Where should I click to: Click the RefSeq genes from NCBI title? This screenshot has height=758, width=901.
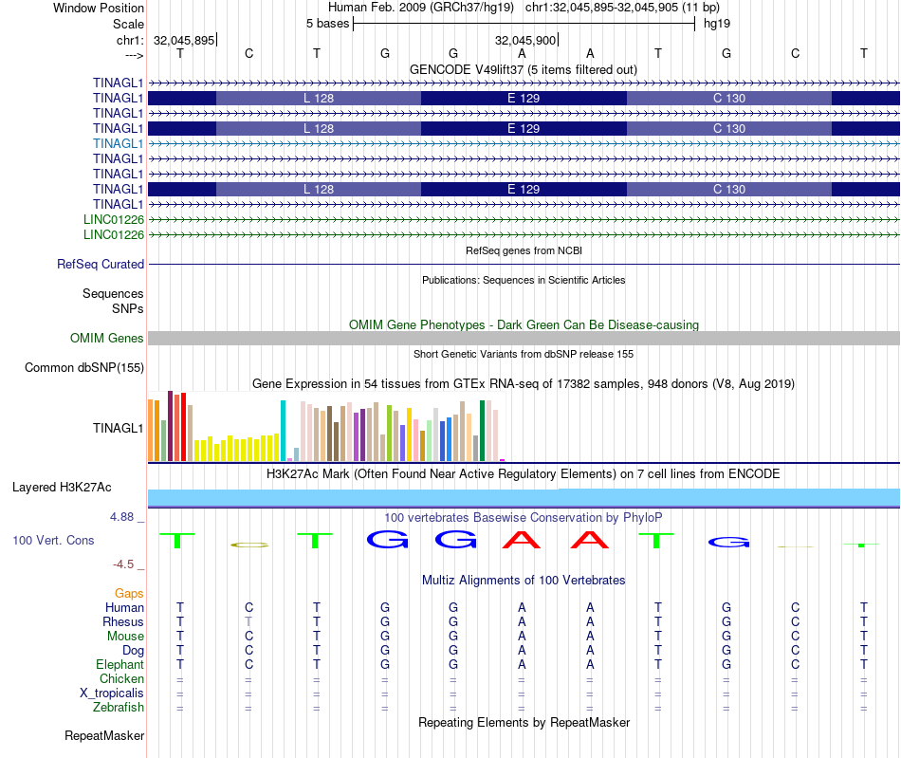tap(524, 250)
